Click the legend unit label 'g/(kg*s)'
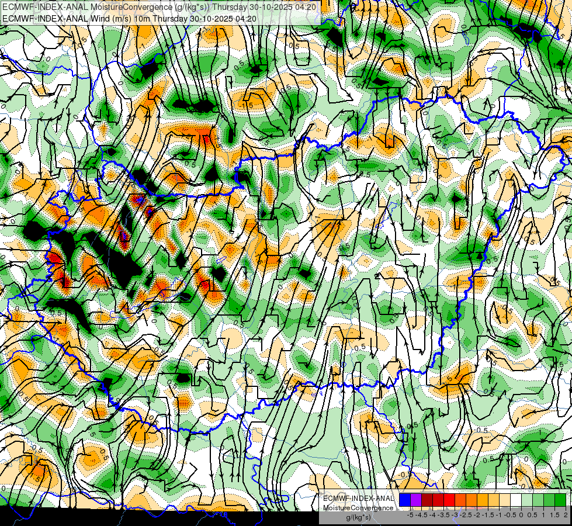The height and width of the screenshot is (526, 572). (358, 518)
